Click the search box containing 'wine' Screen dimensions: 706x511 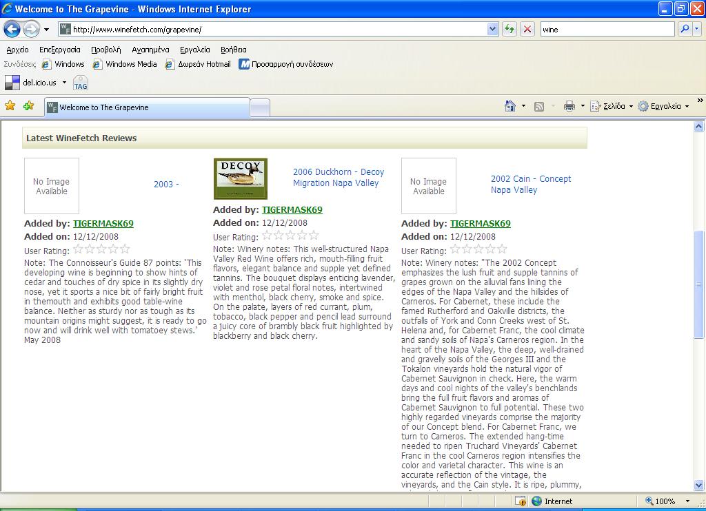(607, 30)
